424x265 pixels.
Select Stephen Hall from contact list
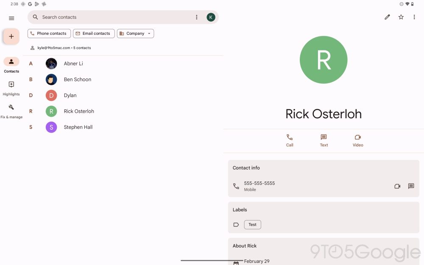[78, 127]
